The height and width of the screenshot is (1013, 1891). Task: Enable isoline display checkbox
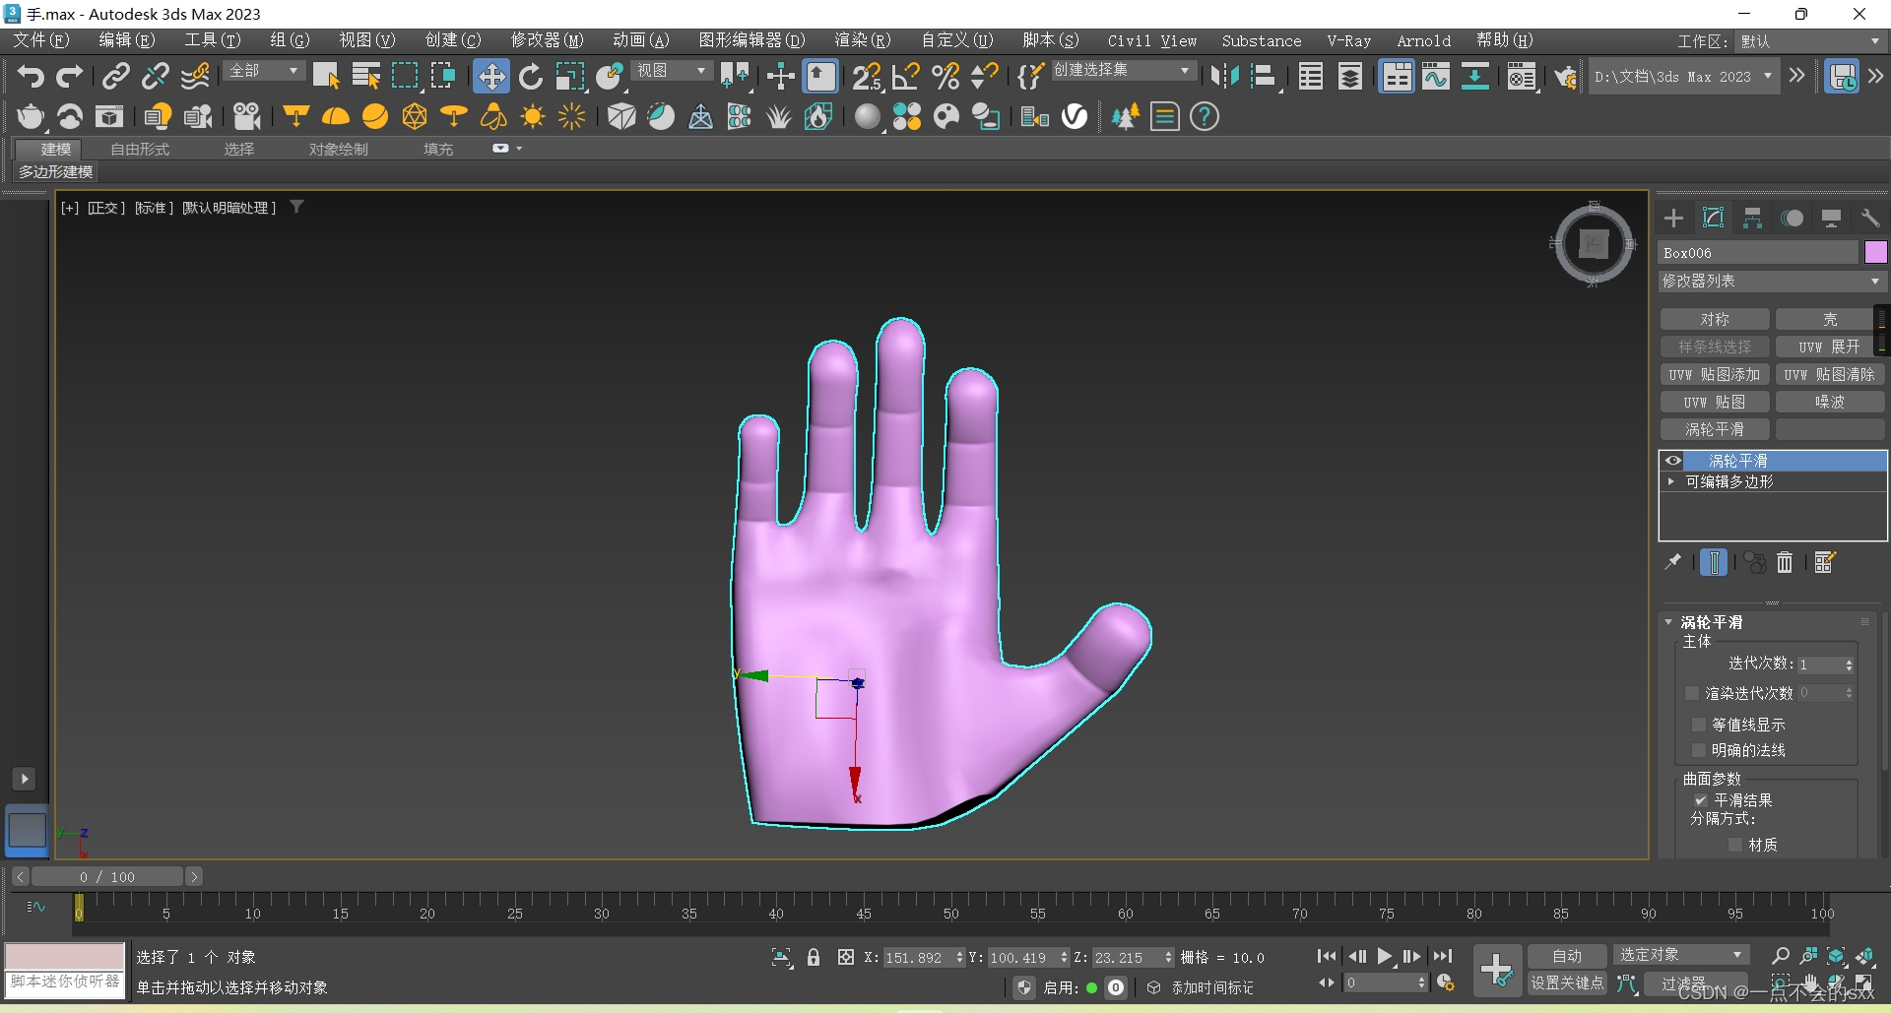(x=1698, y=725)
